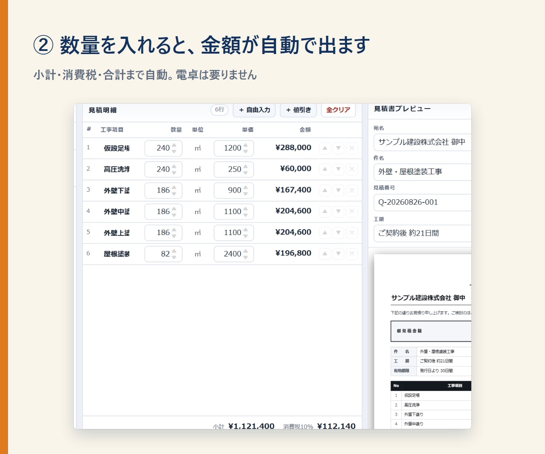Click unit price stepper for 外壁中塗
Screen dimensions: 545x454
click(x=246, y=211)
